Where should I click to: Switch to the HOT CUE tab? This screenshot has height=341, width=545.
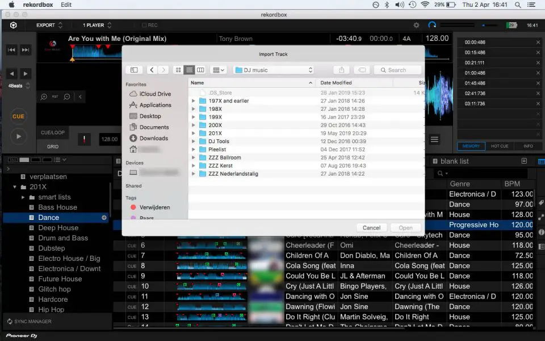tap(500, 146)
